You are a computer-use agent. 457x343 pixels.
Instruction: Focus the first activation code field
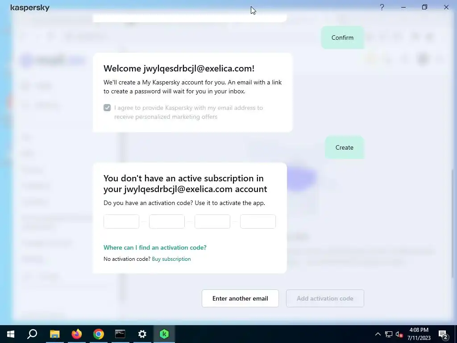121,222
